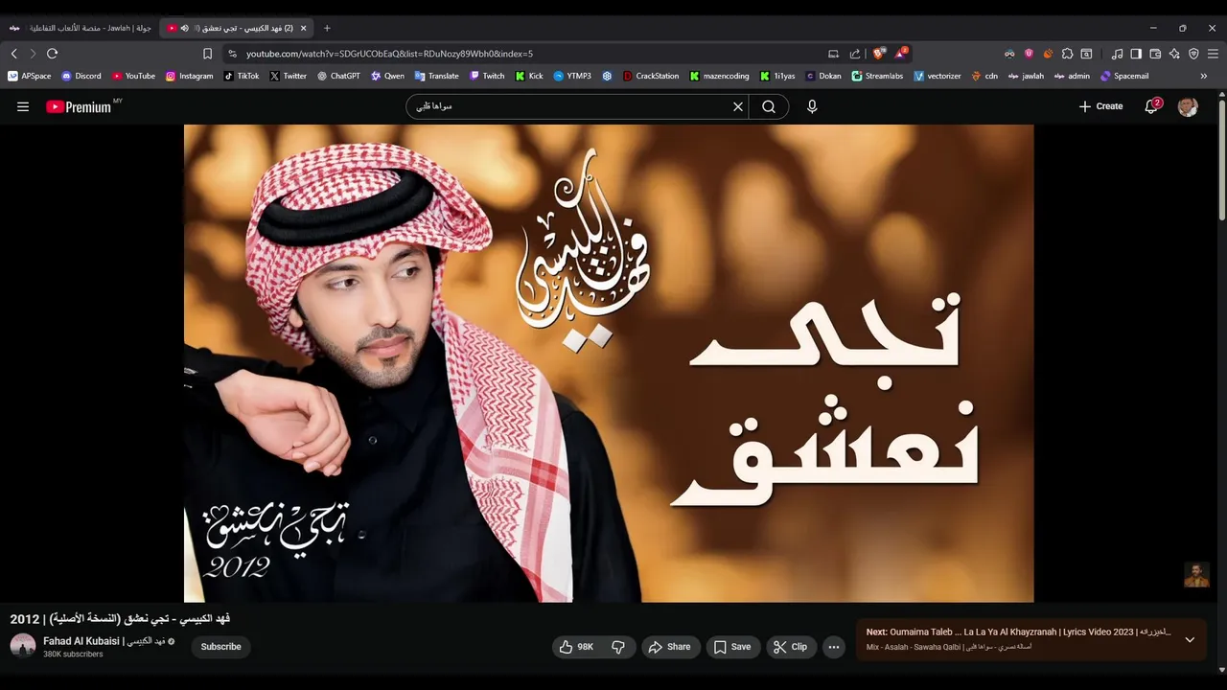Viewport: 1227px width, 690px height.
Task: Share this page from address bar
Action: 855,54
